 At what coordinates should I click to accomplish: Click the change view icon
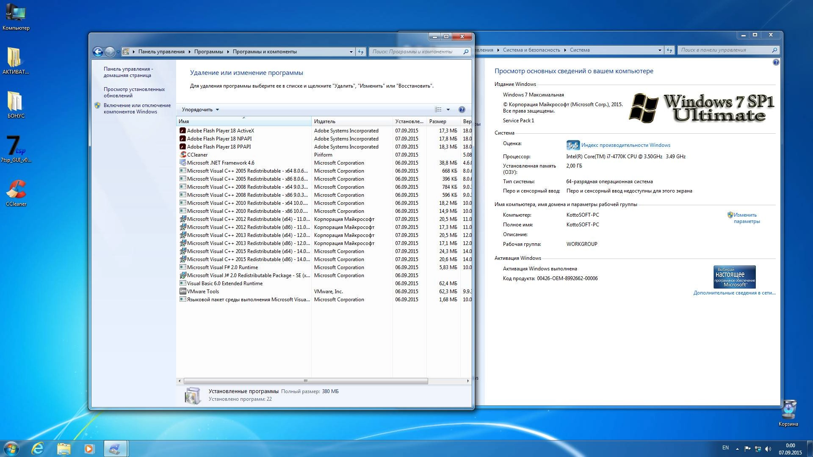pyautogui.click(x=438, y=110)
